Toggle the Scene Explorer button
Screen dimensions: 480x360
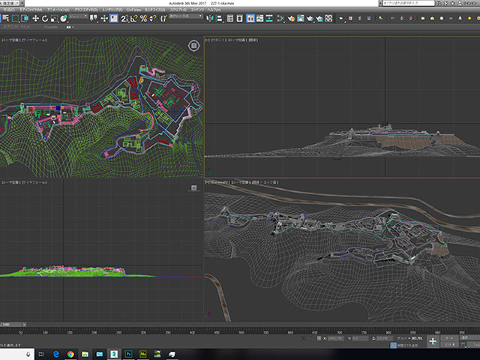tap(230, 19)
